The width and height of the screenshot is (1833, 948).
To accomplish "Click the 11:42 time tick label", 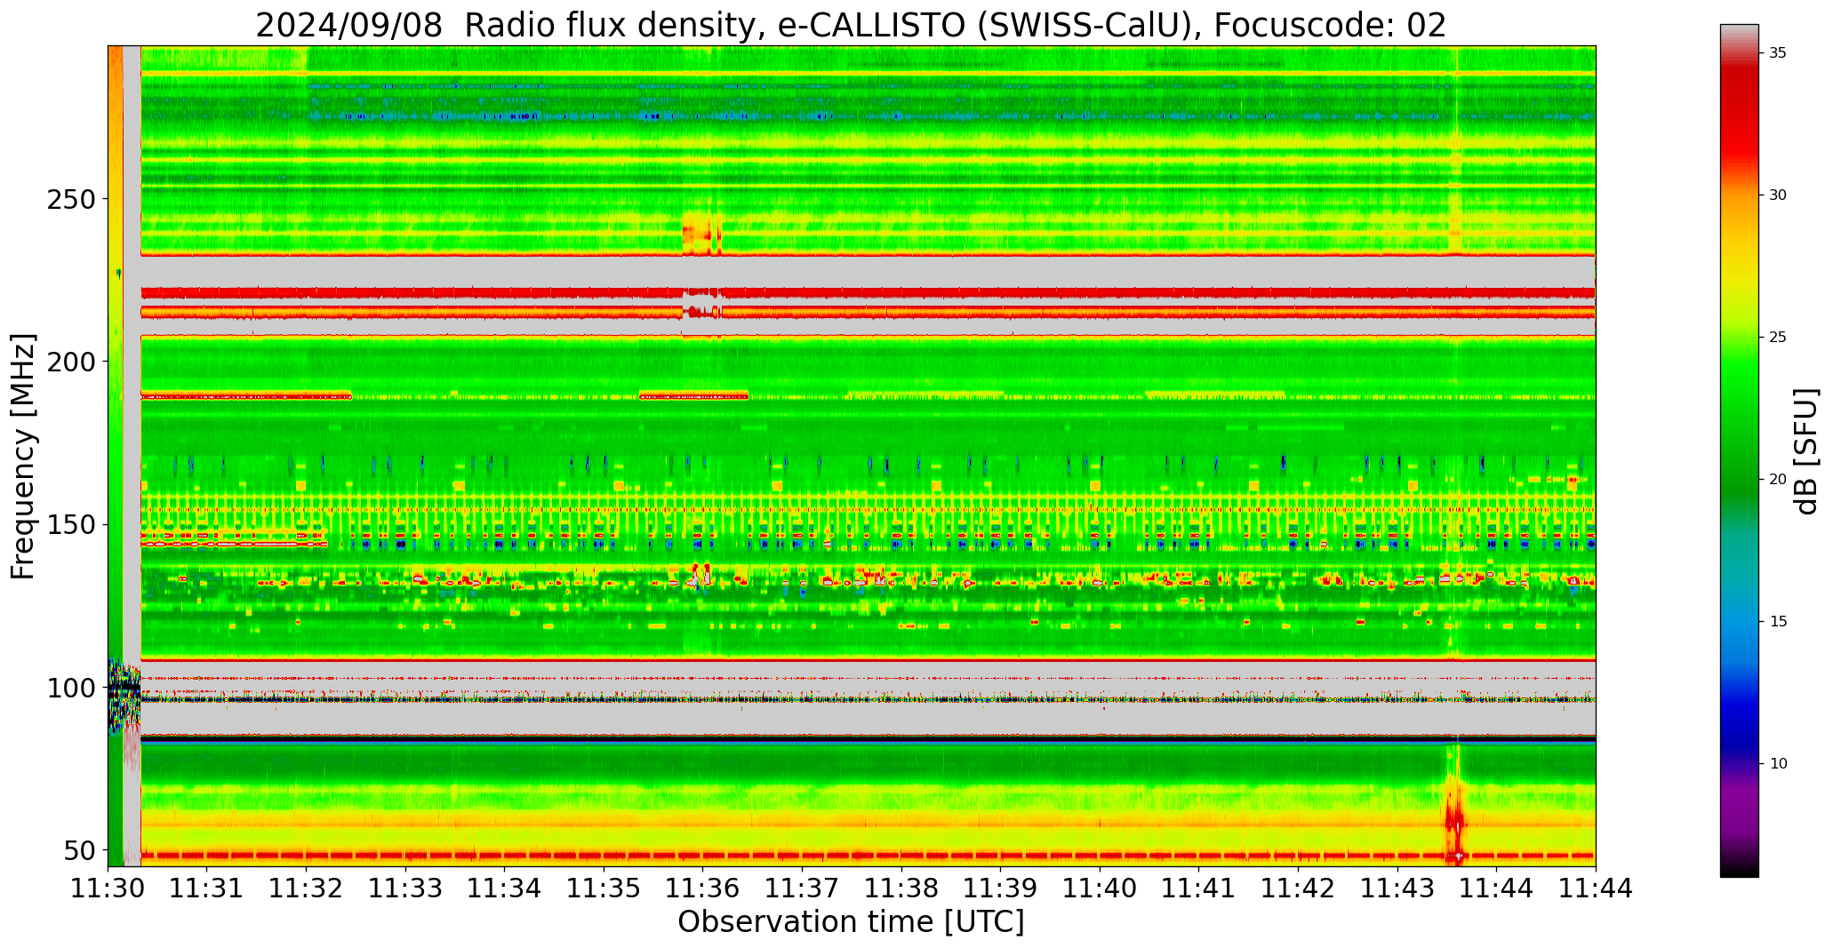I will pyautogui.click(x=1298, y=888).
